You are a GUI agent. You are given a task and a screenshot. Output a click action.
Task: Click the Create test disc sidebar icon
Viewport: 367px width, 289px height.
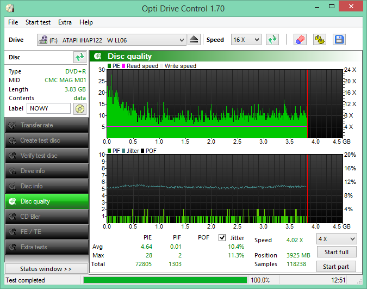[12, 140]
